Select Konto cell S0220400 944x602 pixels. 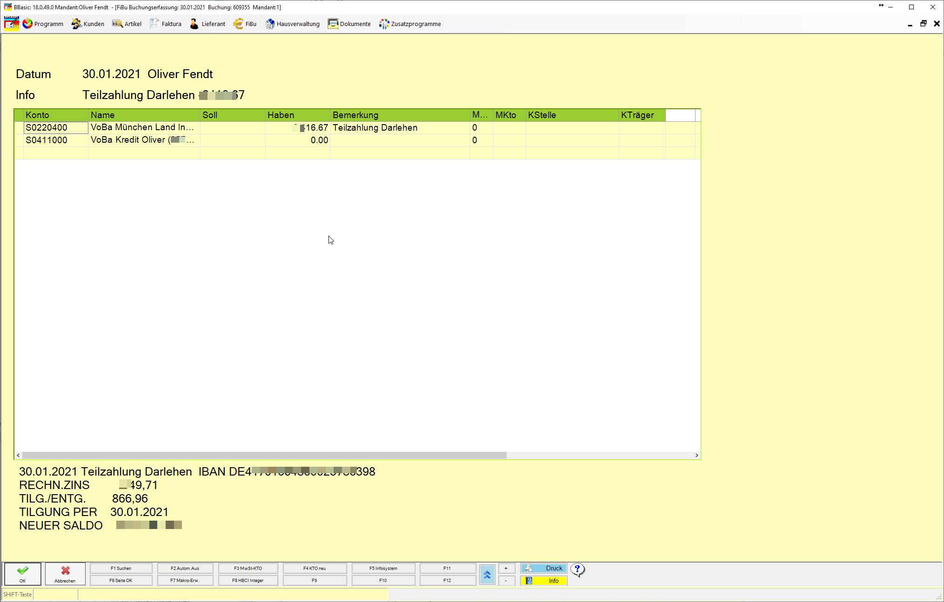pyautogui.click(x=56, y=127)
